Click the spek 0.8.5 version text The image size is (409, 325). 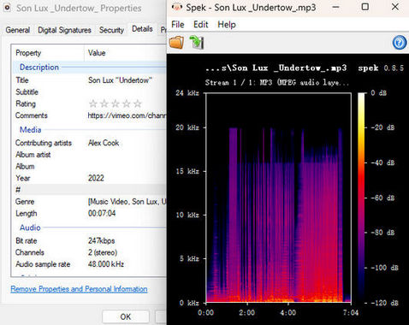coord(381,68)
